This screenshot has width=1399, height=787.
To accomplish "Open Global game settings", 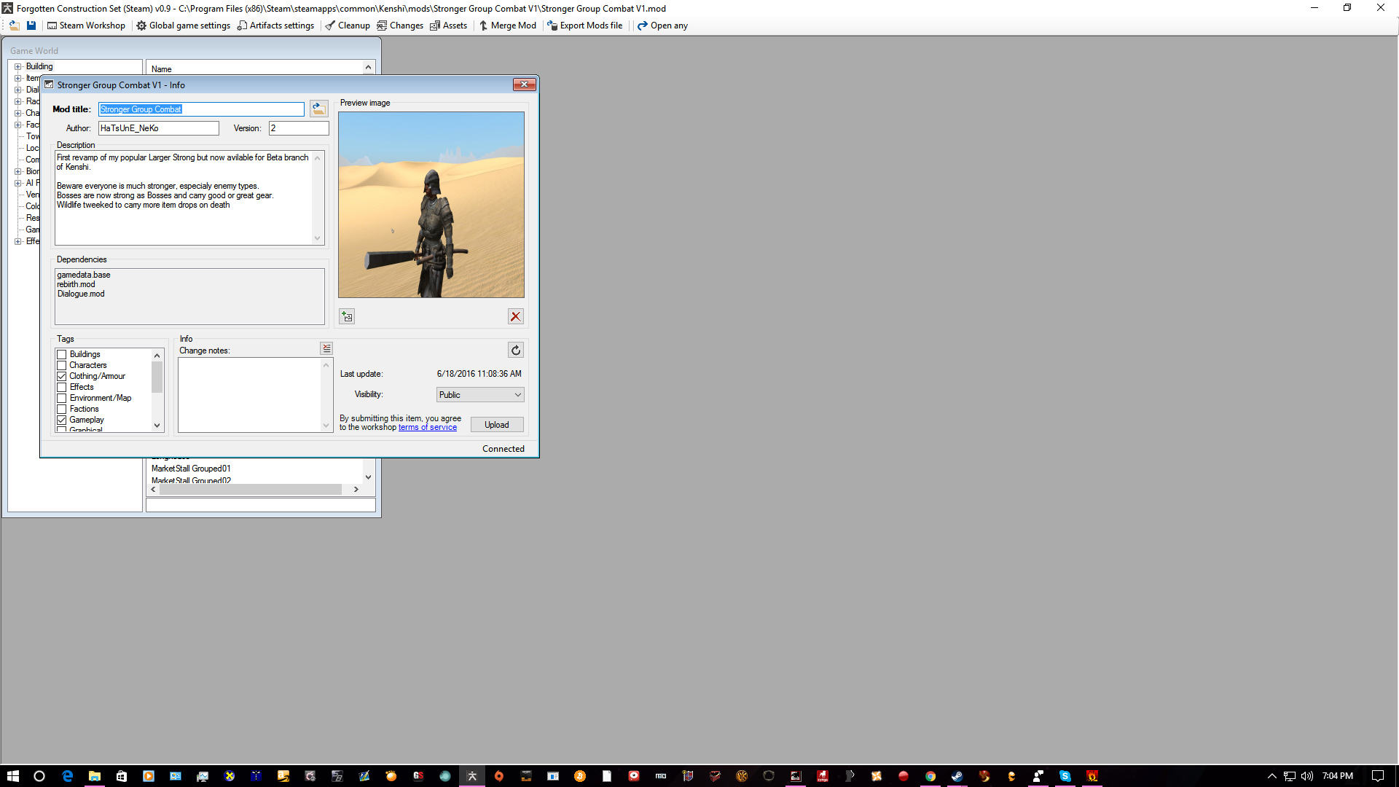I will coord(183,26).
